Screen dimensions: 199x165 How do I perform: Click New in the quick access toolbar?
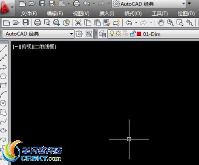[x=22, y=3]
